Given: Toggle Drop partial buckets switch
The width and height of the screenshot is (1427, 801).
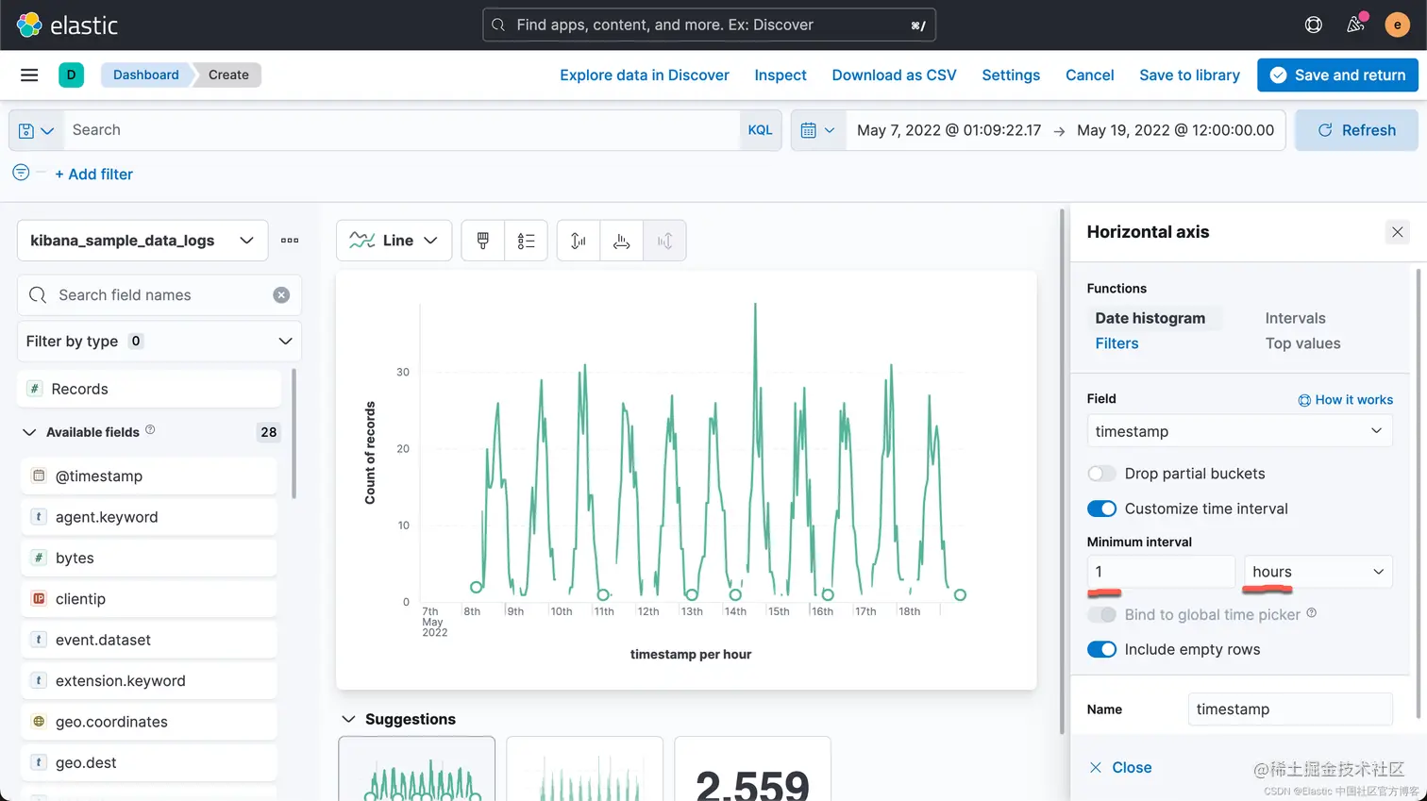Looking at the screenshot, I should pos(1101,474).
